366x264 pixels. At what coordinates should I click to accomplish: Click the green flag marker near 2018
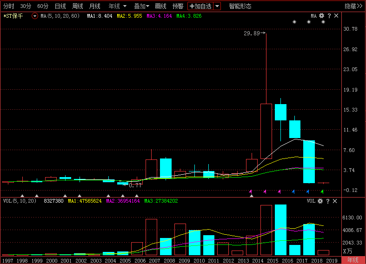click(x=322, y=191)
